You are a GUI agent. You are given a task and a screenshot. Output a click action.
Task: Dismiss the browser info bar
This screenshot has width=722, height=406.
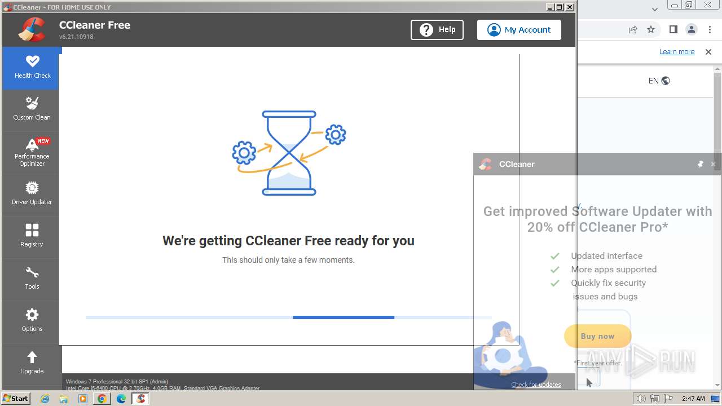click(x=708, y=52)
